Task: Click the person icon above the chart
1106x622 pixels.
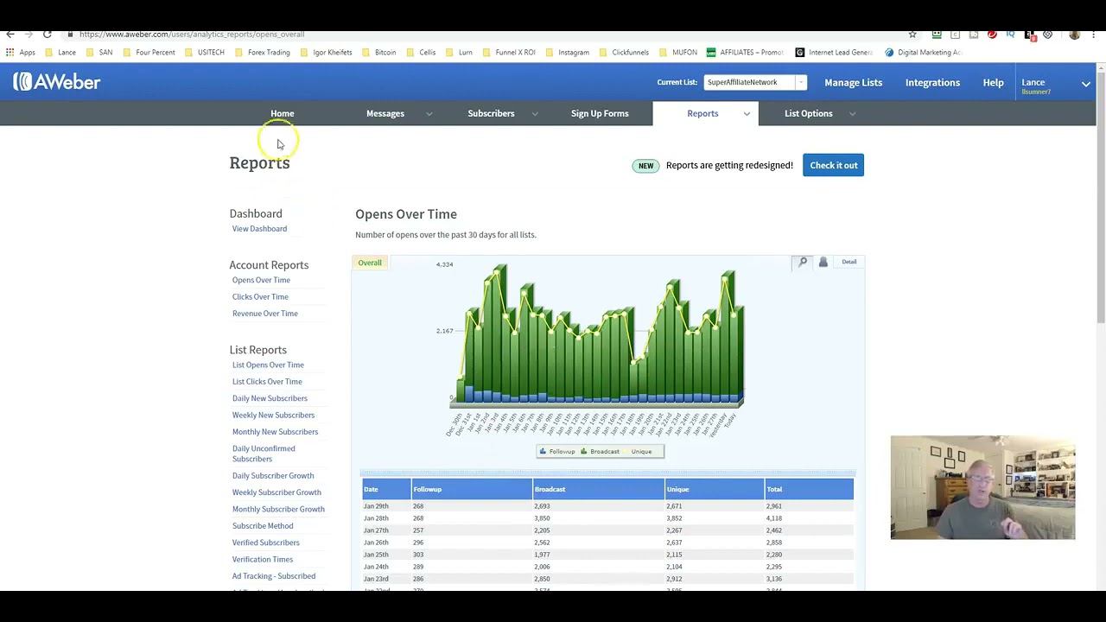Action: point(823,262)
